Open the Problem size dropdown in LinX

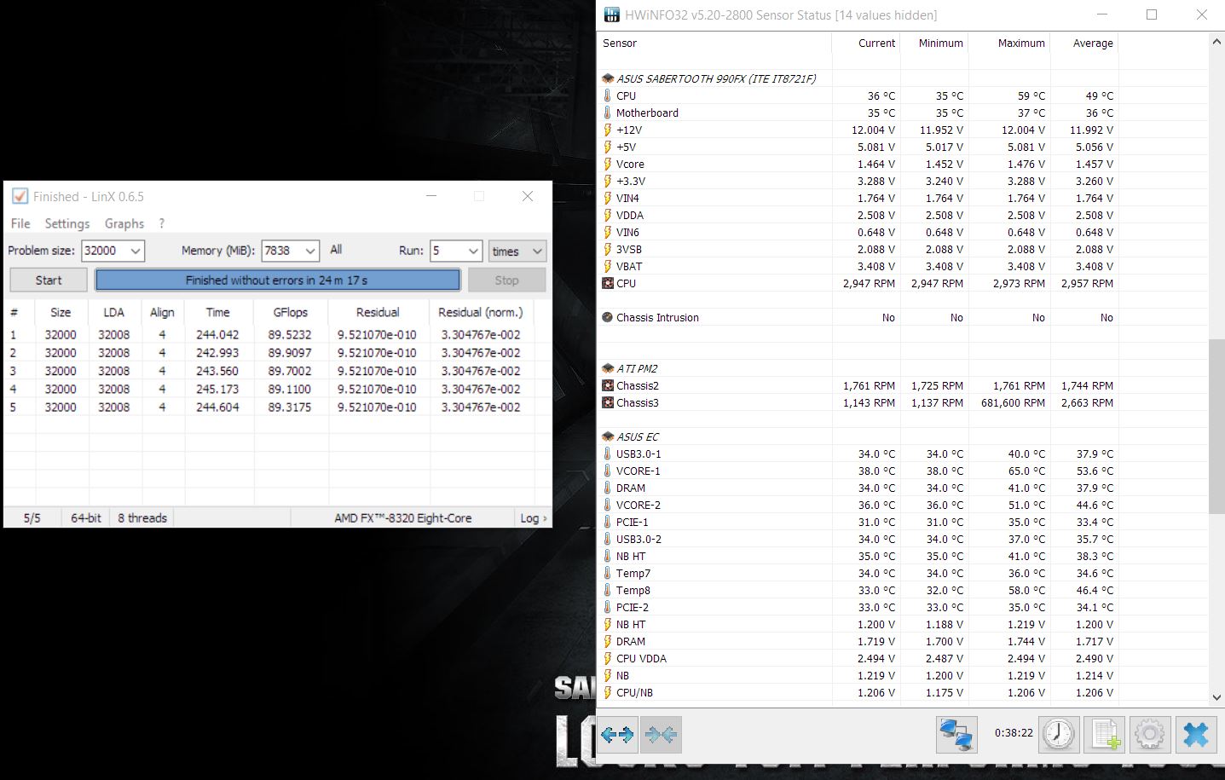tap(136, 251)
